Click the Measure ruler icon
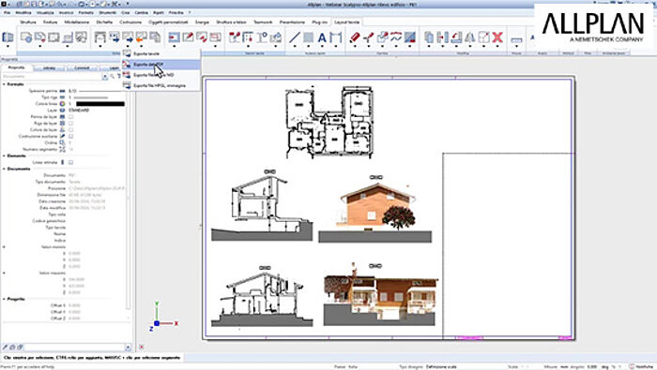The height and width of the screenshot is (370, 657). pyautogui.click(x=516, y=39)
